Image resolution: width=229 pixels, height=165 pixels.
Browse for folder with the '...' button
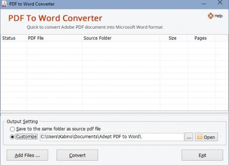pyautogui.click(x=189, y=137)
